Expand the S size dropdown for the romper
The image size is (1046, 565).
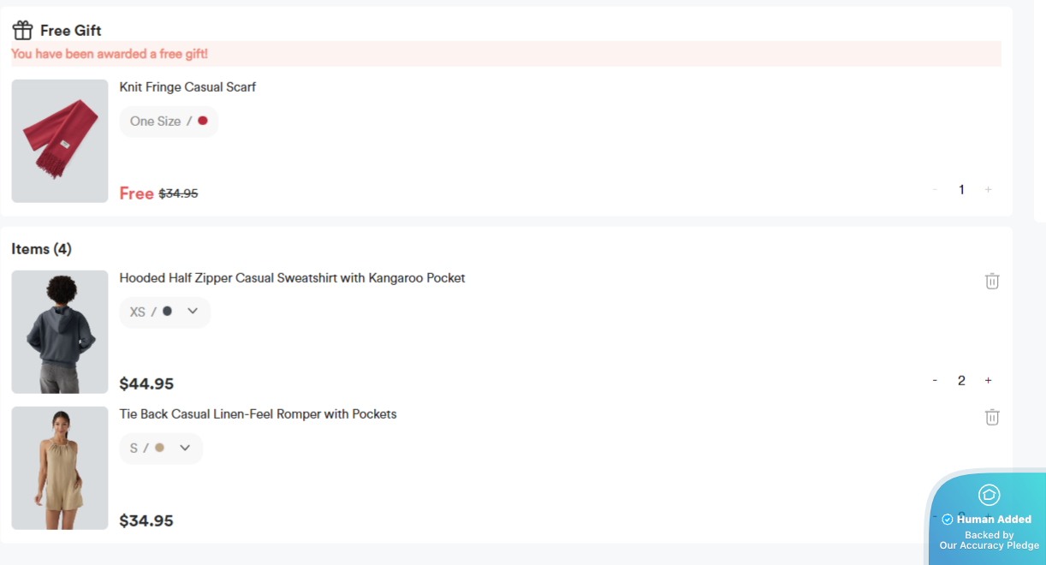pos(185,448)
